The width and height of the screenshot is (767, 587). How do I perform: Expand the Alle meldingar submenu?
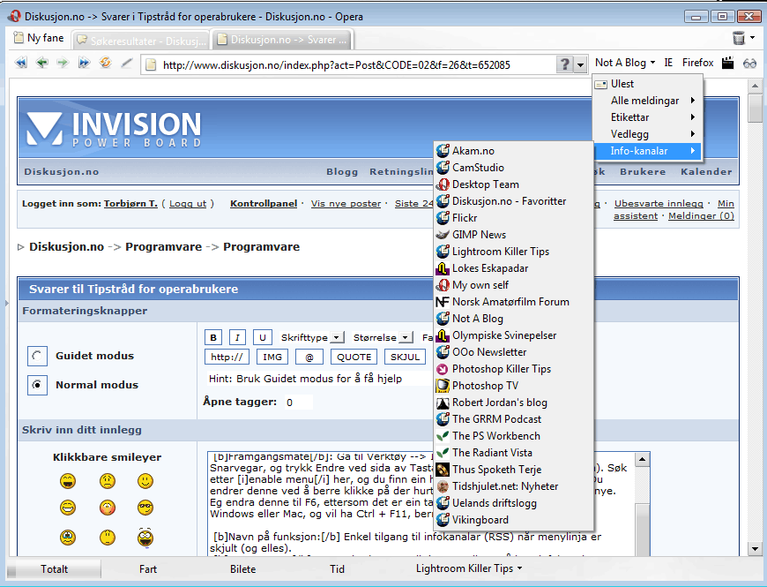648,101
